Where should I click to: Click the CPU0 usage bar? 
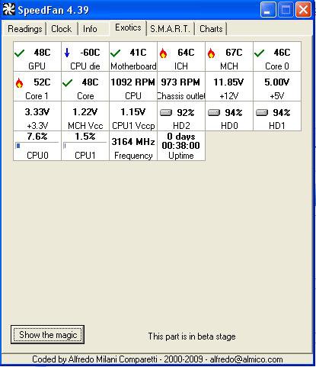click(37, 146)
